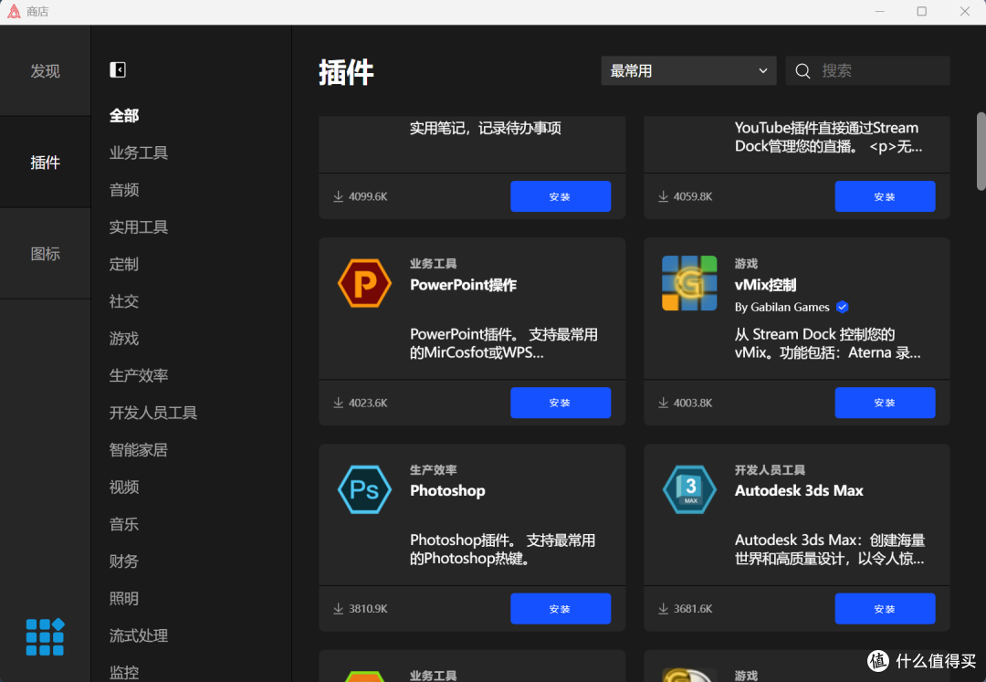986x682 pixels.
Task: Open the PowerPoint操作 plugin title
Action: (464, 285)
